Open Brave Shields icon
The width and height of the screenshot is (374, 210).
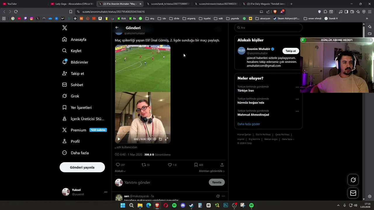(x=275, y=12)
